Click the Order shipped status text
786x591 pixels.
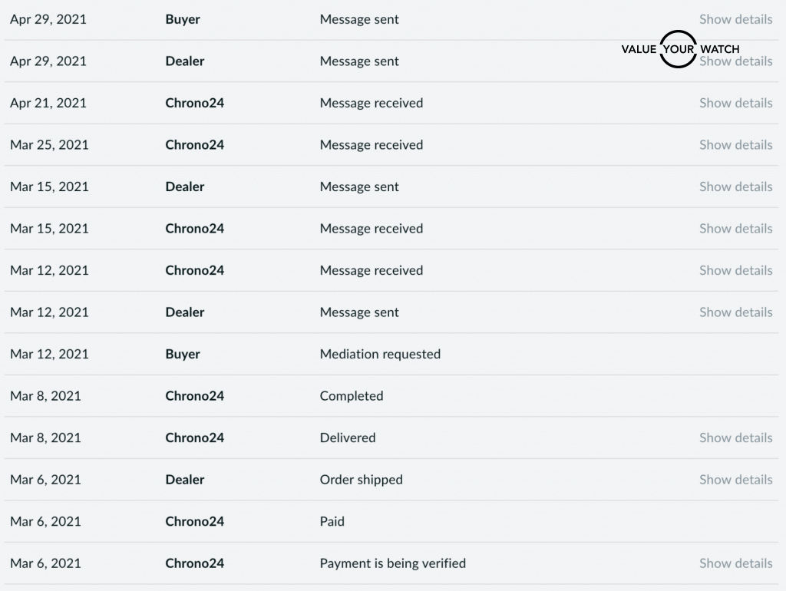(x=361, y=480)
